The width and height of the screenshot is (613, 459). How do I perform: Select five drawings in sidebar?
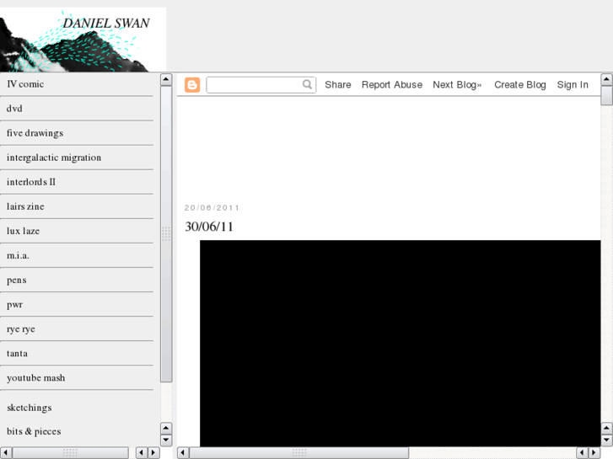pyautogui.click(x=35, y=133)
